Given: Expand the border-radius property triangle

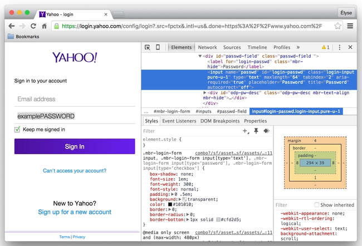Looking at the screenshot, I should (x=188, y=214).
